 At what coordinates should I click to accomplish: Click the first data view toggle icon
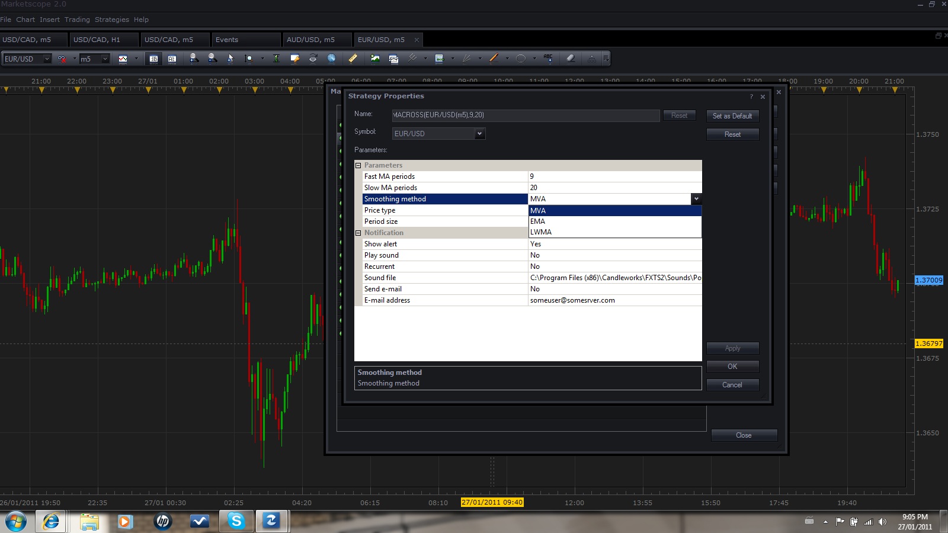click(153, 59)
